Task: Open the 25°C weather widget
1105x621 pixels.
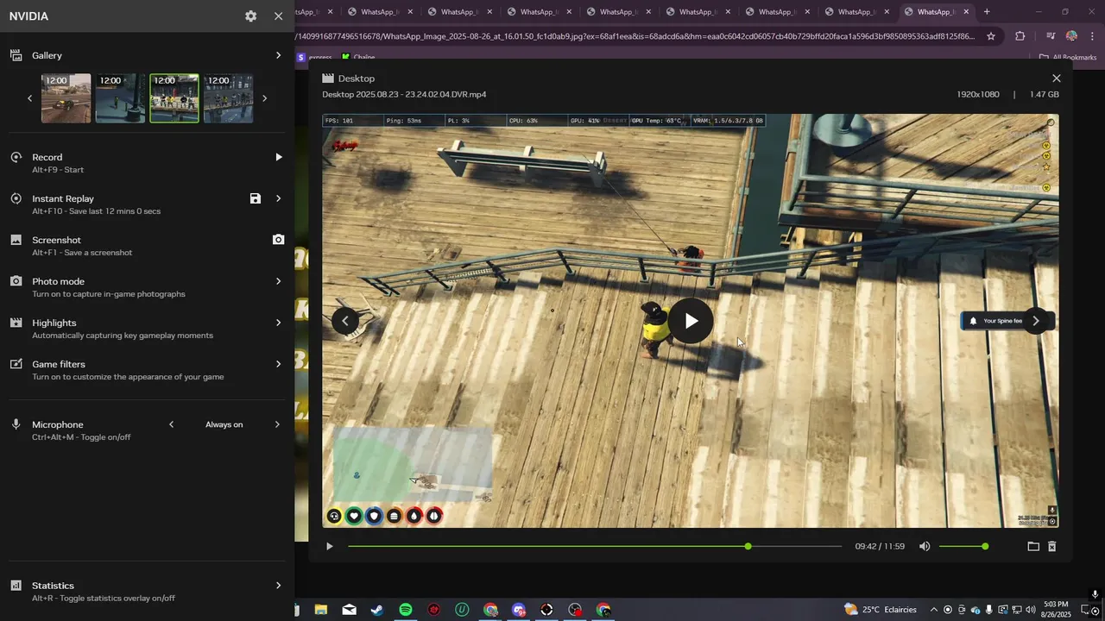Action: point(881,610)
